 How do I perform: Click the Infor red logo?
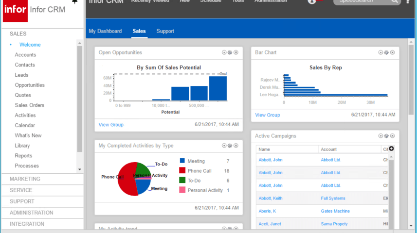coord(15,11)
